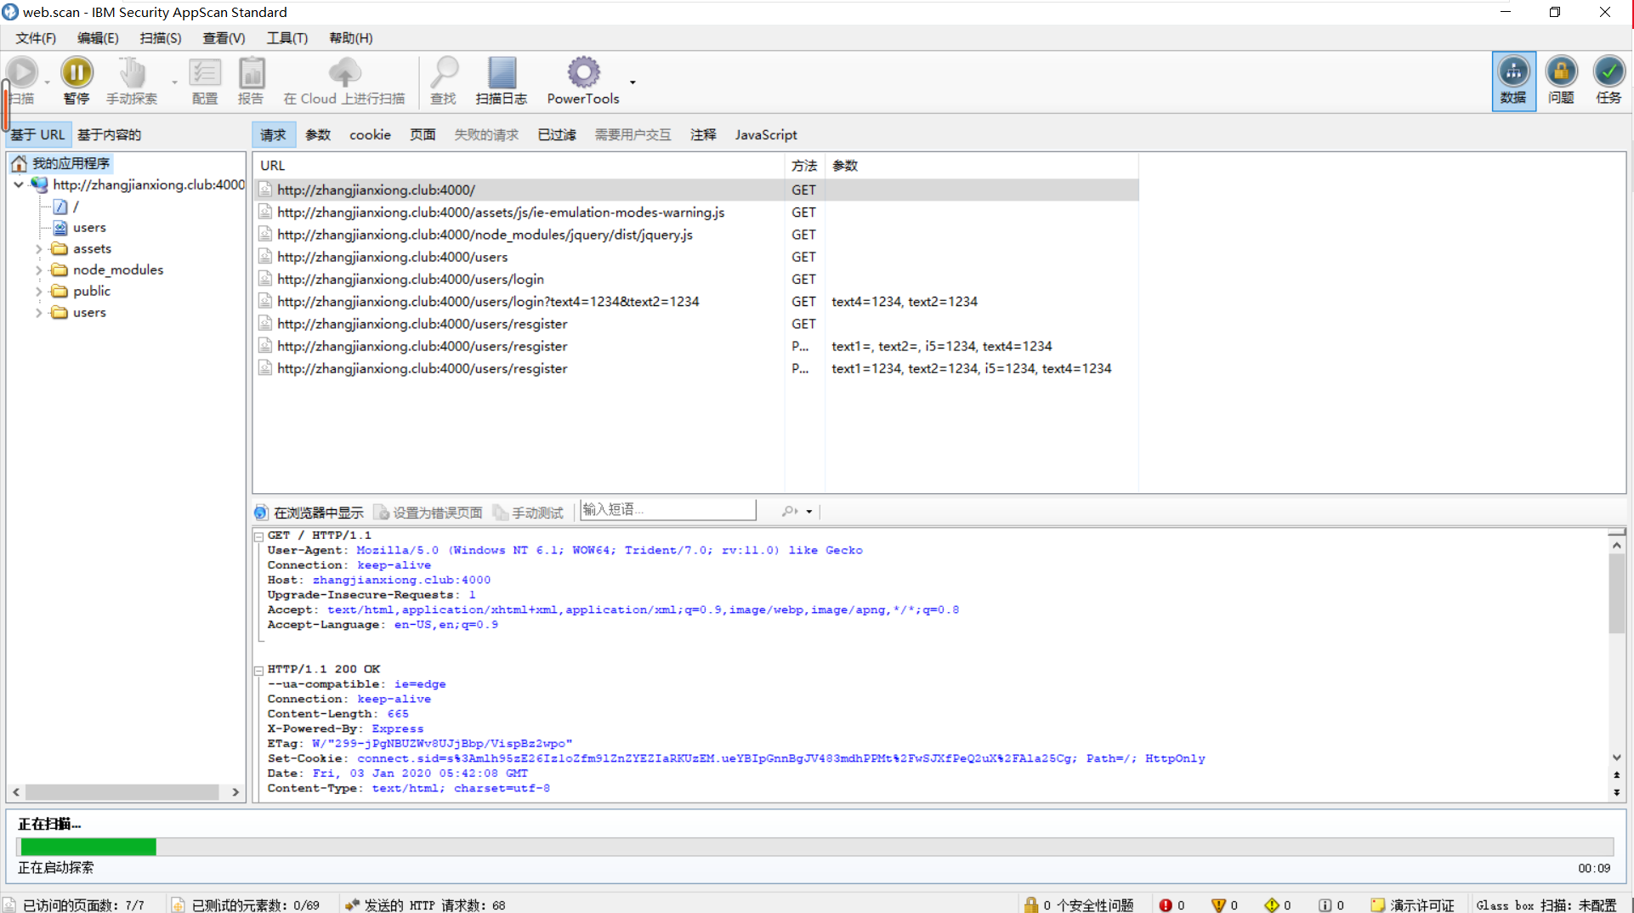Click the scan progress bar

[815, 847]
